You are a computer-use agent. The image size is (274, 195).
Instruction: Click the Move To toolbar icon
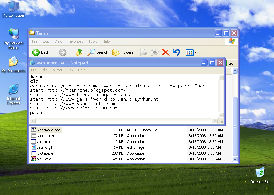pos(144,52)
